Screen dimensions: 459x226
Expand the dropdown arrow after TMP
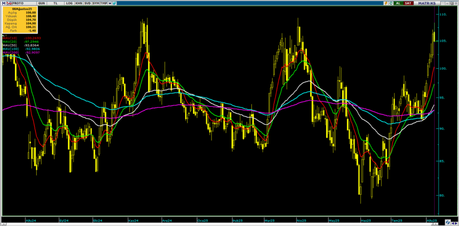tap(110, 3)
